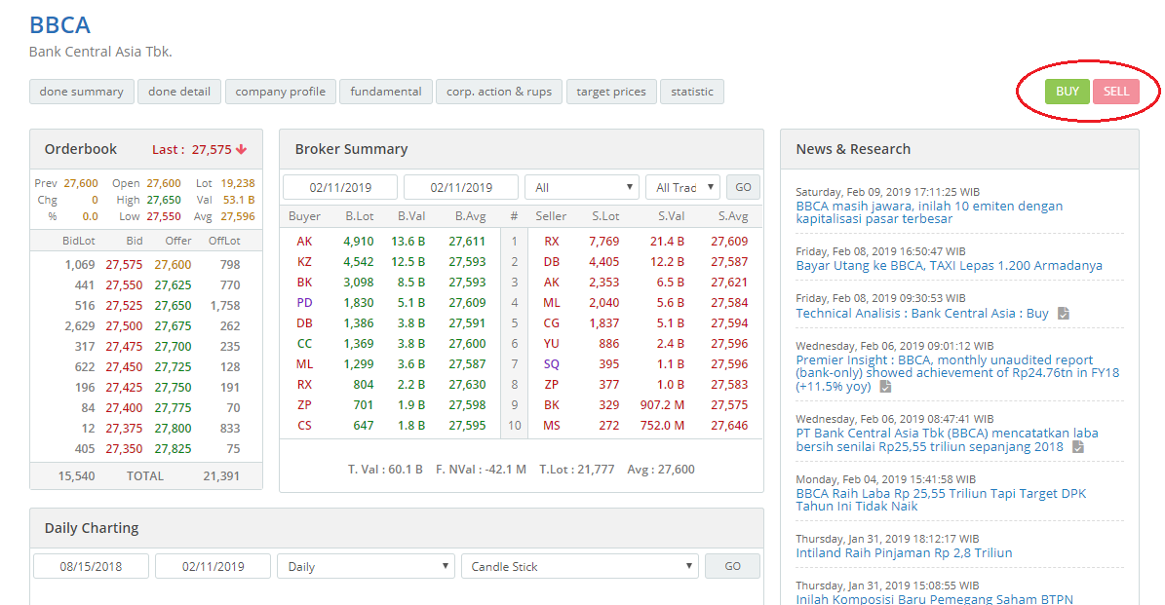Screen dimensions: 1165x605
Task: Click the pink SELL button
Action: click(1116, 92)
